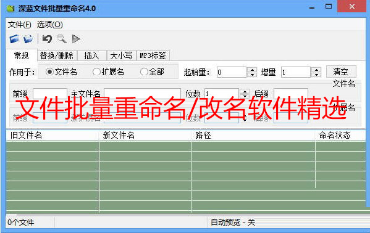Click the filename 后缀 input field
370x233 pixels.
point(291,94)
